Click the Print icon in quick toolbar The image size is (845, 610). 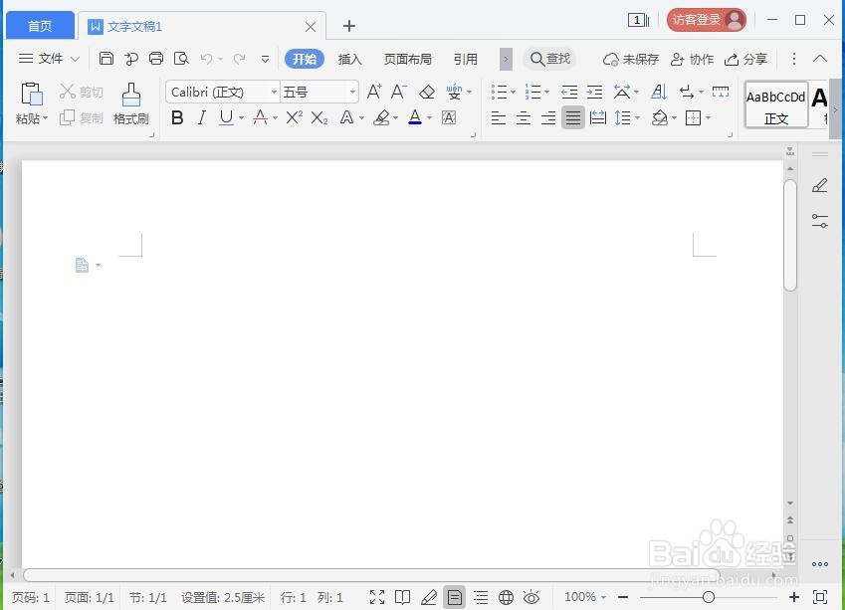[156, 58]
